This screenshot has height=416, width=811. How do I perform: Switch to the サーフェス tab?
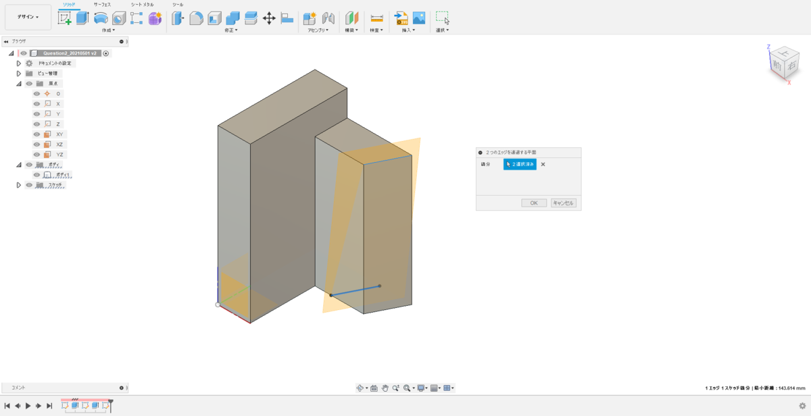[x=102, y=5]
